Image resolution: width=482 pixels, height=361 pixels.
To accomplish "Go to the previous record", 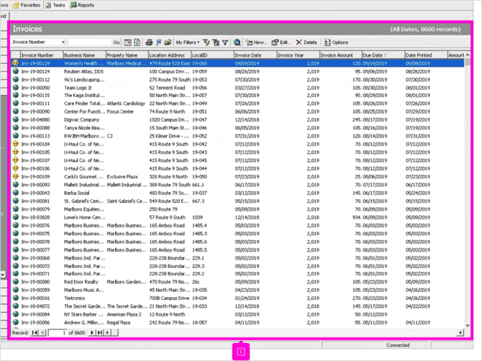I will click(x=42, y=332).
